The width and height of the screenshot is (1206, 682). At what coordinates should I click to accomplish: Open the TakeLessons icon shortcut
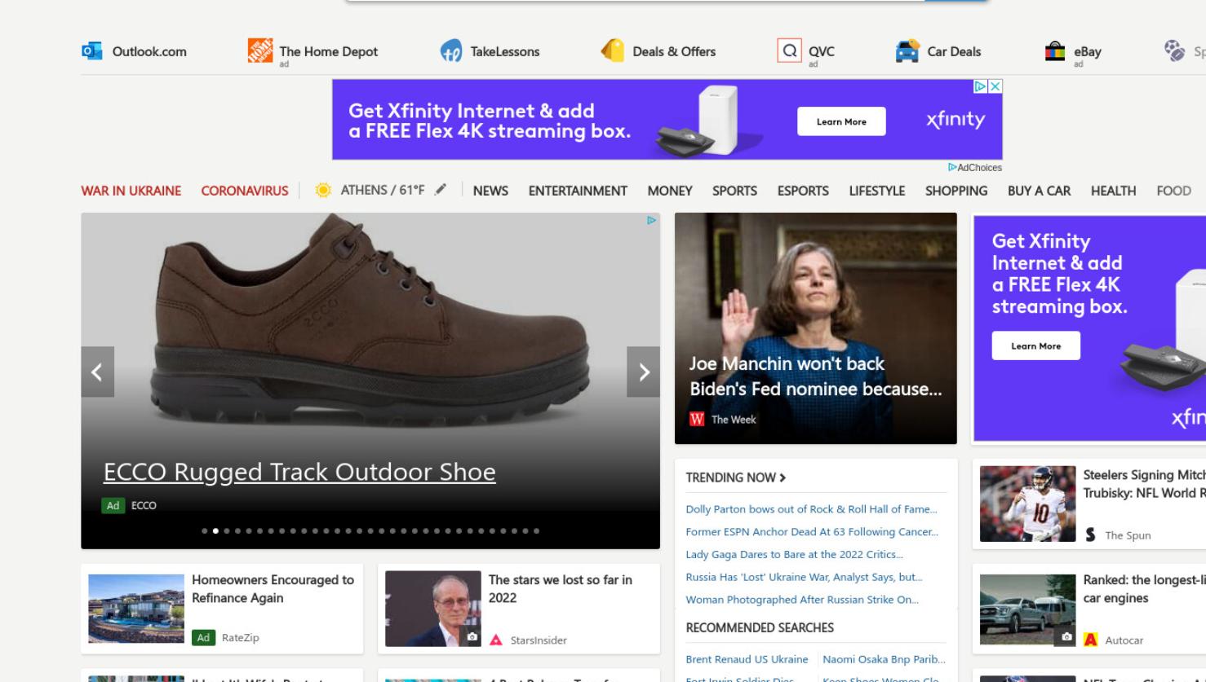click(451, 51)
